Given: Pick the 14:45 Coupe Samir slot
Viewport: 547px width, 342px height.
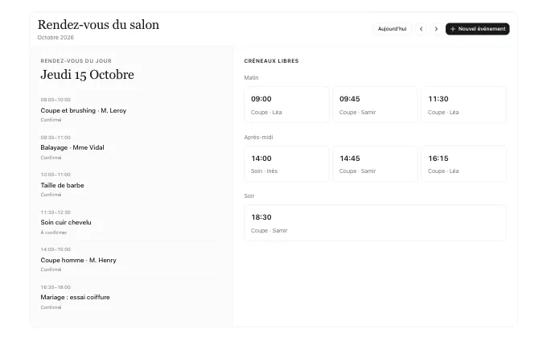Looking at the screenshot, I should coord(375,164).
